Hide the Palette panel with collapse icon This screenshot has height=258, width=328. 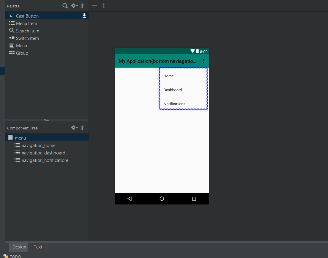tap(84, 6)
